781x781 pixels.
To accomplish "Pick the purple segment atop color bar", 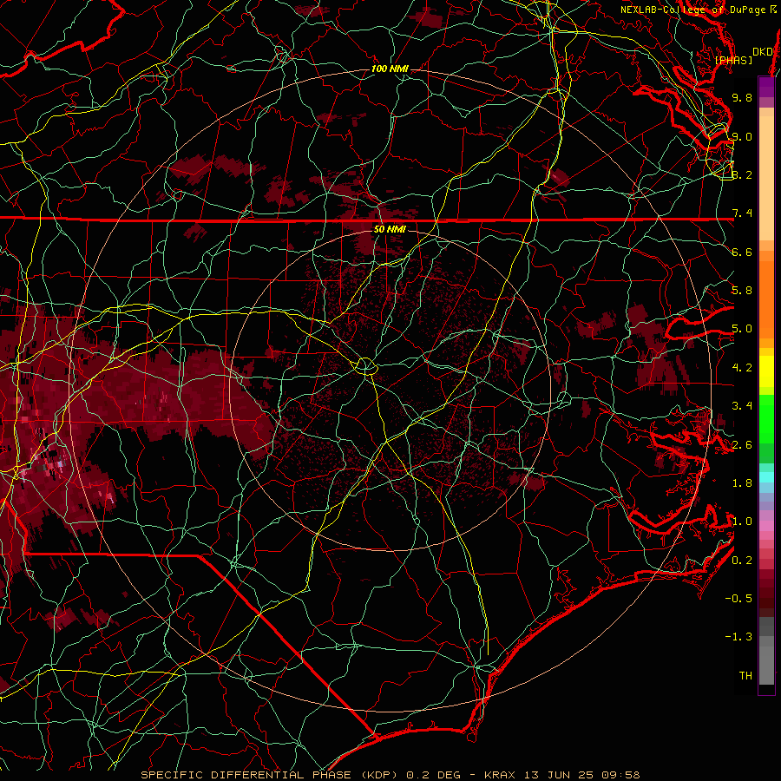I will (x=766, y=87).
